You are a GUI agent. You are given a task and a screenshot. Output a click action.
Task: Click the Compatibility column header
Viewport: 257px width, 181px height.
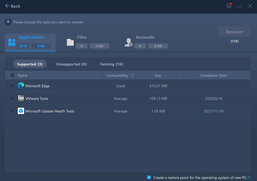pos(117,75)
